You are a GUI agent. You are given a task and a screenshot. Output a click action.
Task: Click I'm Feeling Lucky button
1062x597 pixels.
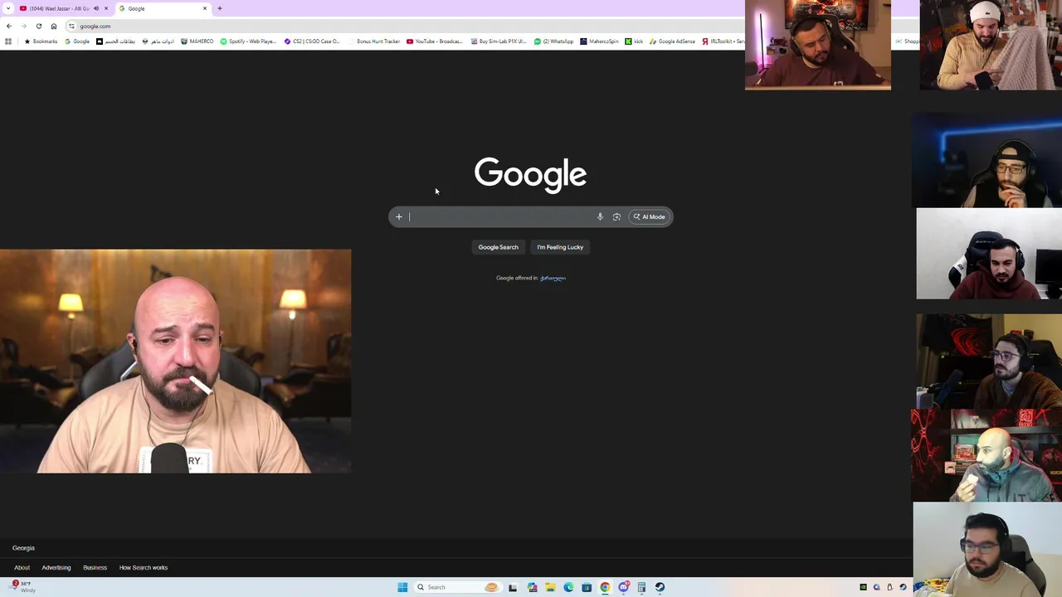click(560, 247)
